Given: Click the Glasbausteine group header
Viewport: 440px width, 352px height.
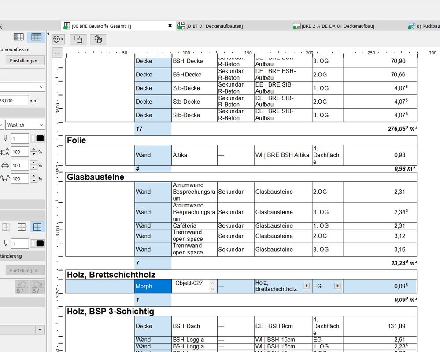Looking at the screenshot, I should [x=241, y=177].
